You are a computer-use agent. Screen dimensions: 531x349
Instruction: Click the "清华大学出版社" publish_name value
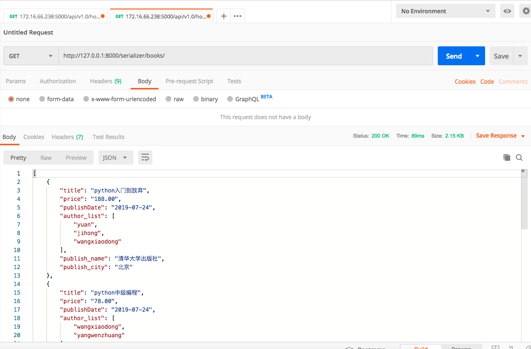point(138,258)
